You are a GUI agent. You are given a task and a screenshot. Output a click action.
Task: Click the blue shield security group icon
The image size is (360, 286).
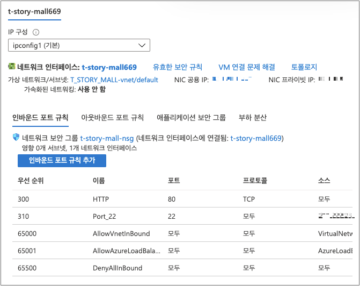[16, 138]
